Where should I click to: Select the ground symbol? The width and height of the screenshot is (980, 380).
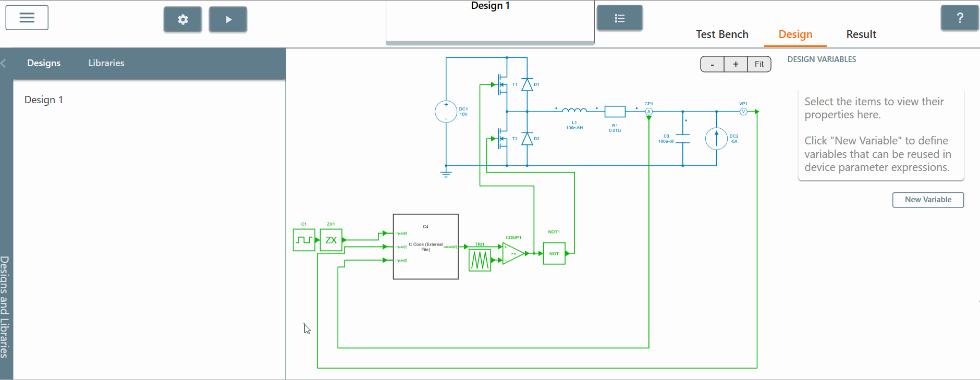[x=446, y=174]
